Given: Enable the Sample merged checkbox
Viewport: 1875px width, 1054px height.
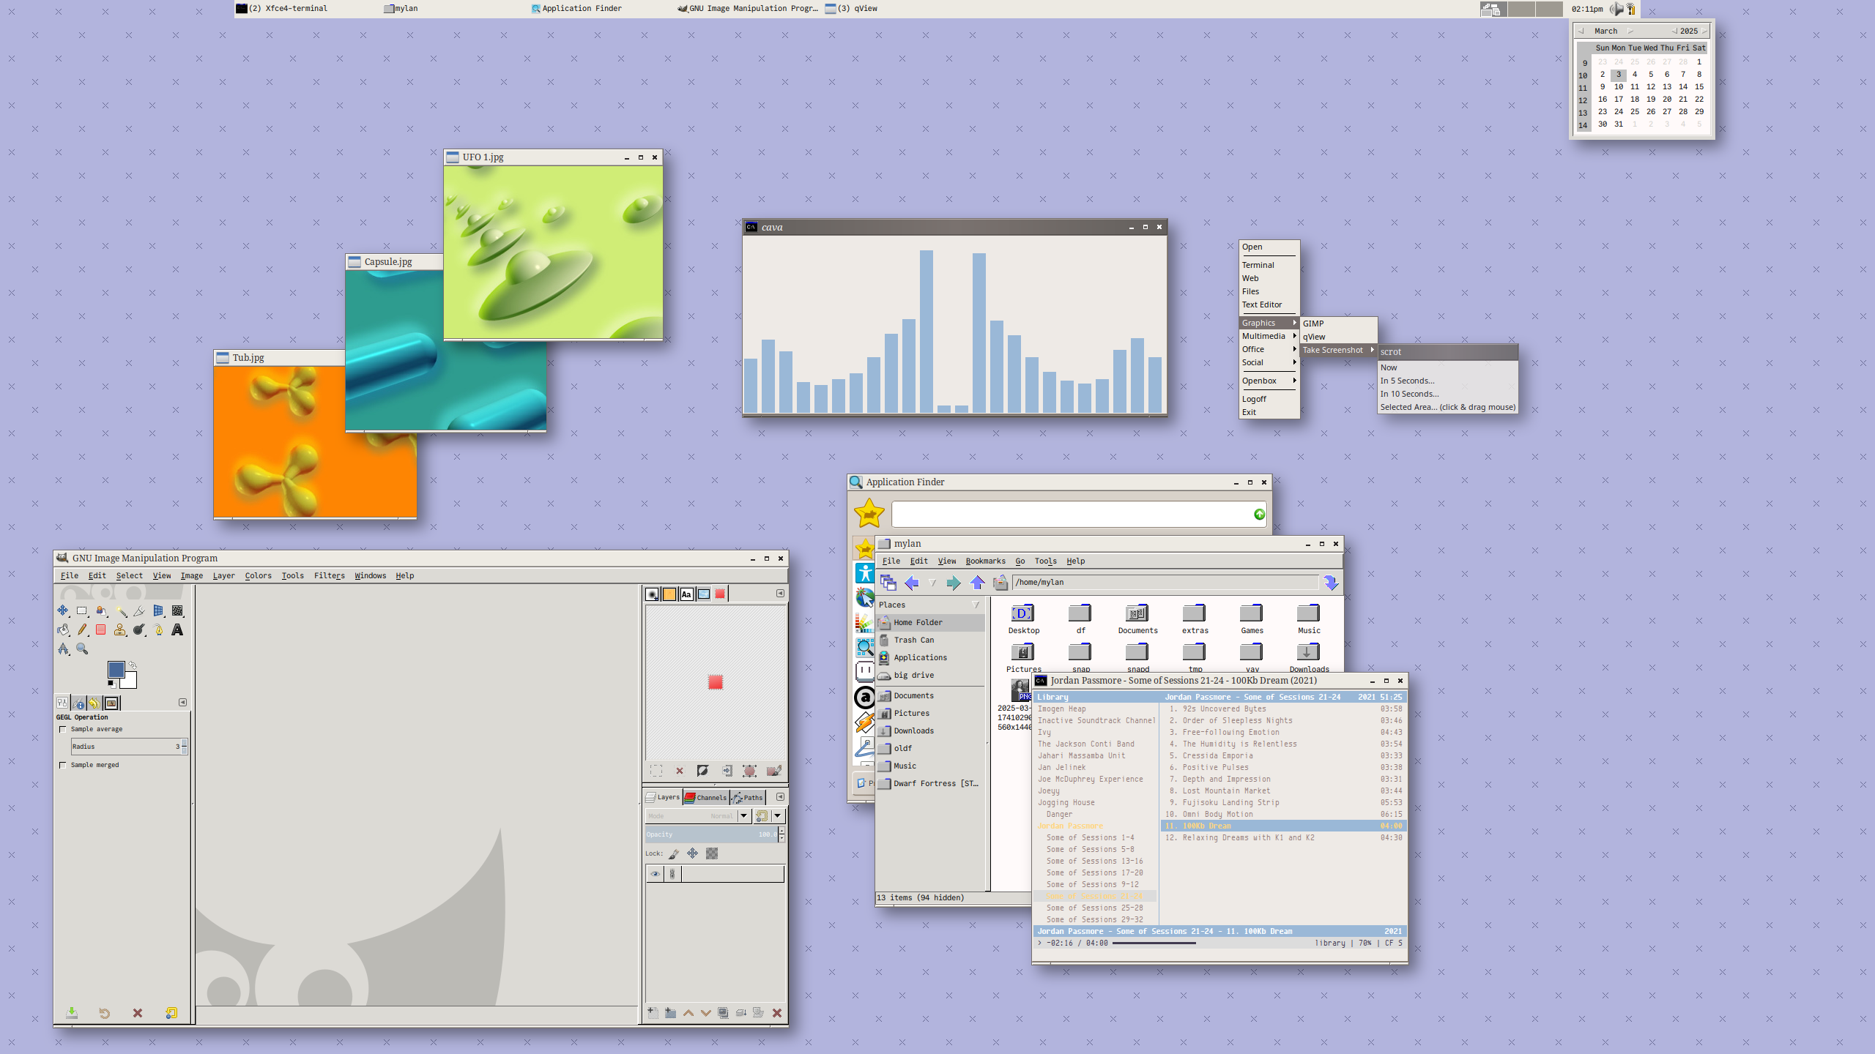Looking at the screenshot, I should click(63, 765).
